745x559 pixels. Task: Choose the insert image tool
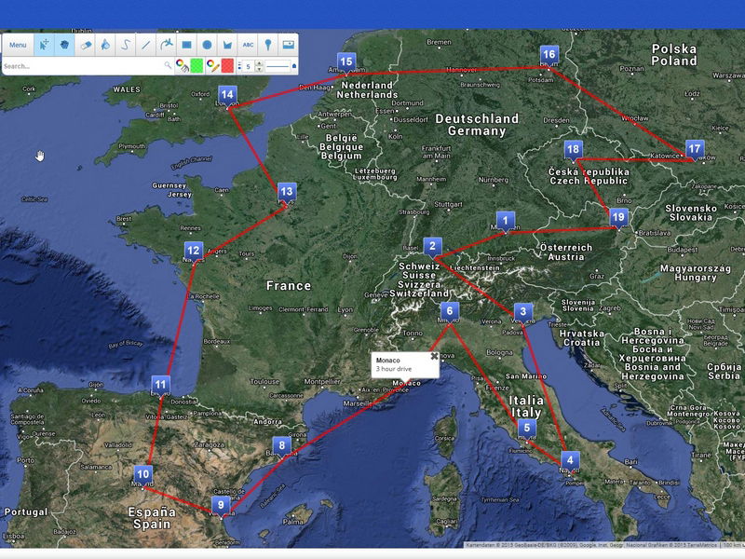coord(288,45)
